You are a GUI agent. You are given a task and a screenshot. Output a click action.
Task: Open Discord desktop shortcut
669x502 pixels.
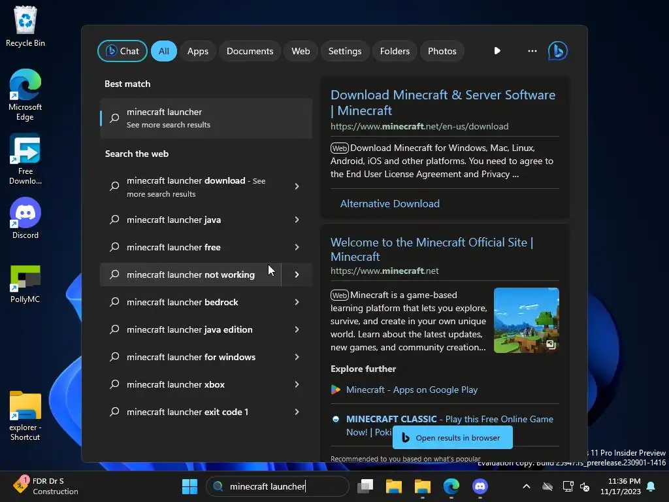coord(25,218)
